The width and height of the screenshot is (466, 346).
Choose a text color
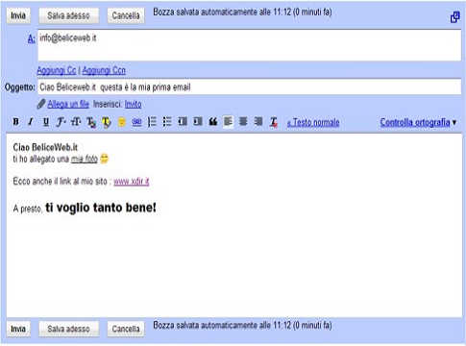click(x=91, y=122)
